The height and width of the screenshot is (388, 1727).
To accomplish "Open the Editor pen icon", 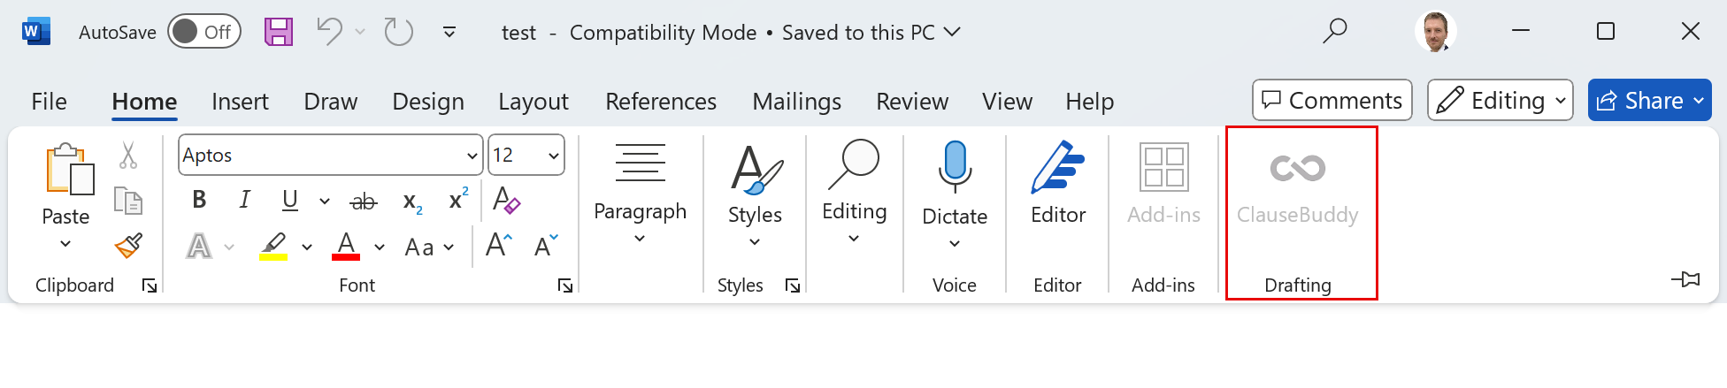I will [1057, 168].
